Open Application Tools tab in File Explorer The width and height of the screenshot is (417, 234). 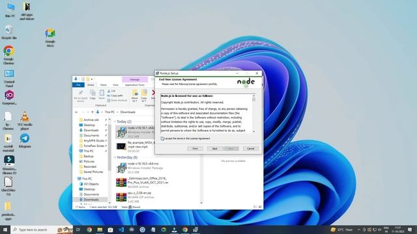(135, 85)
